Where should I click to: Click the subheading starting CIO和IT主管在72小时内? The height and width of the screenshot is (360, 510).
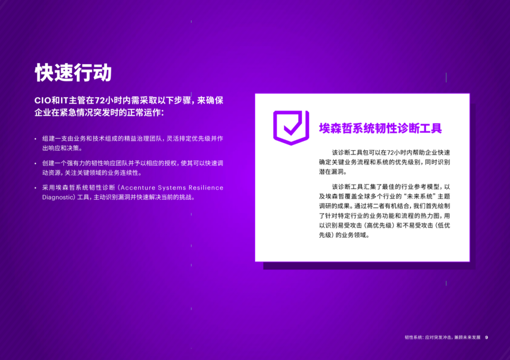[129, 106]
